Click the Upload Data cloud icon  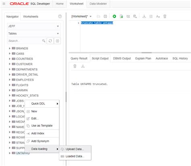[62, 149]
